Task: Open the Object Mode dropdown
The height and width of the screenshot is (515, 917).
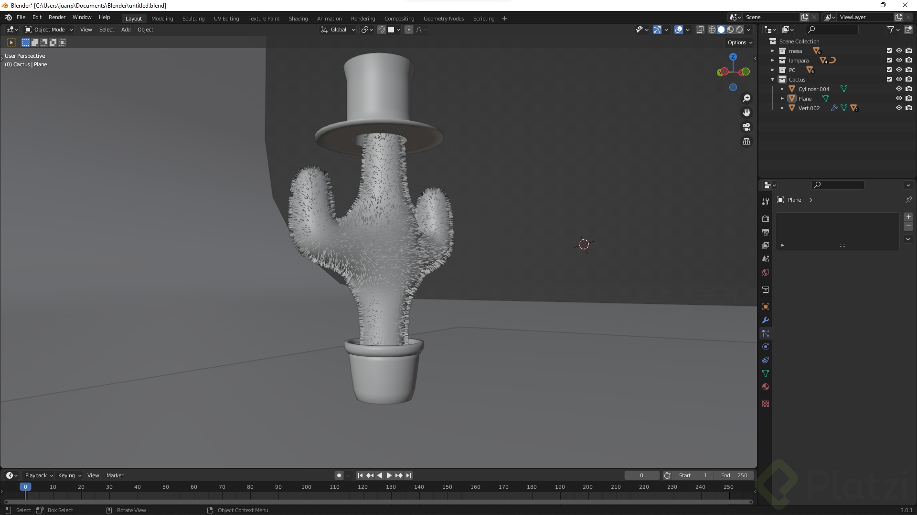Action: click(x=49, y=30)
